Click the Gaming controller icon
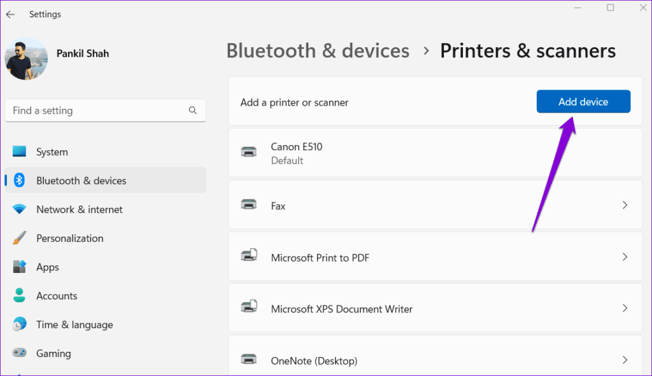 (19, 353)
